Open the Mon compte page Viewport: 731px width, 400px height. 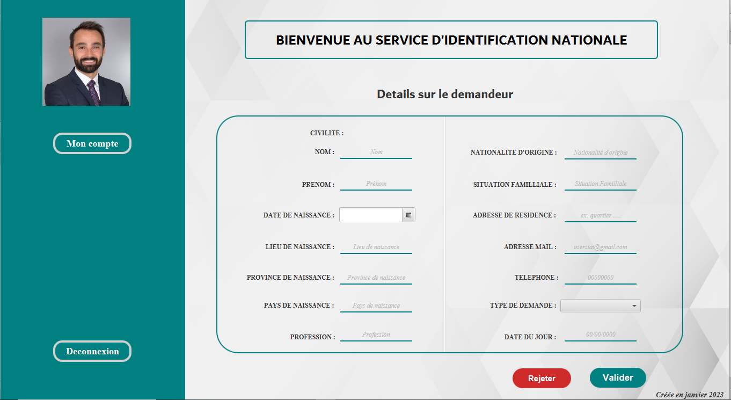click(92, 143)
